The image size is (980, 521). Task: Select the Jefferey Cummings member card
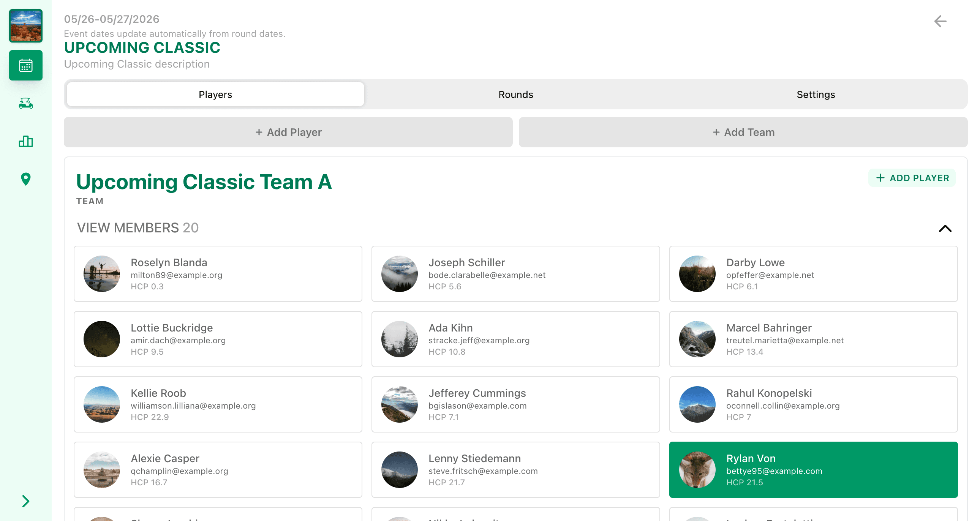click(515, 405)
